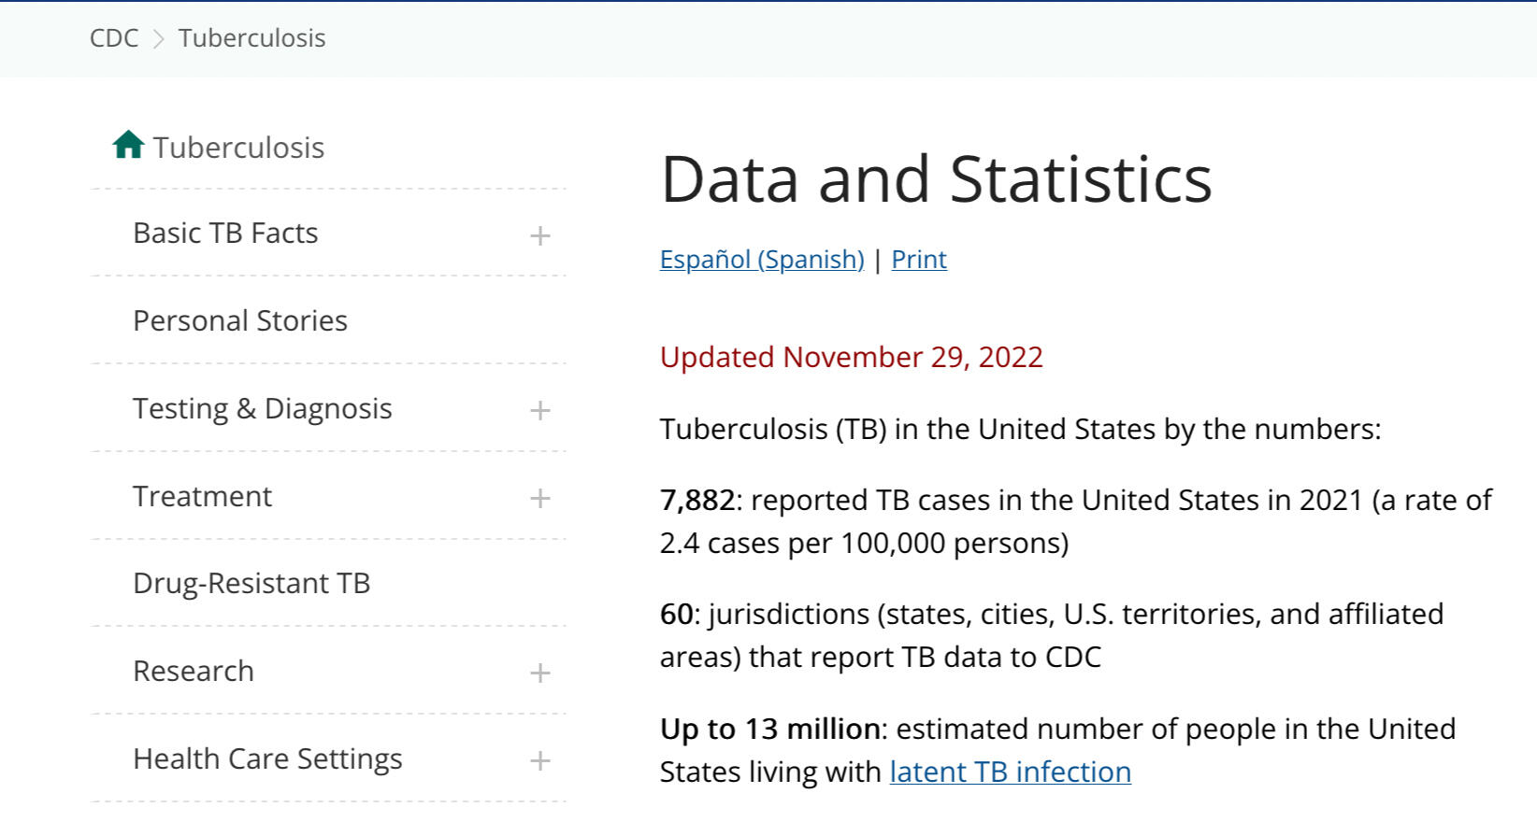Expand Health Care Settings plus icon
Image resolution: width=1537 pixels, height=822 pixels.
pos(539,760)
